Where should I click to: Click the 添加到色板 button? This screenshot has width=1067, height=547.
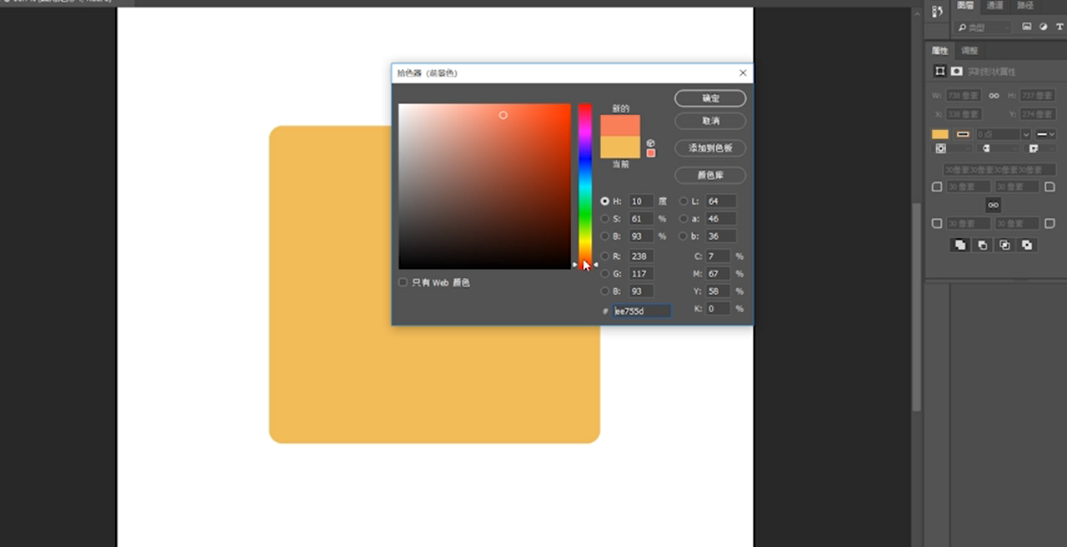pyautogui.click(x=710, y=148)
